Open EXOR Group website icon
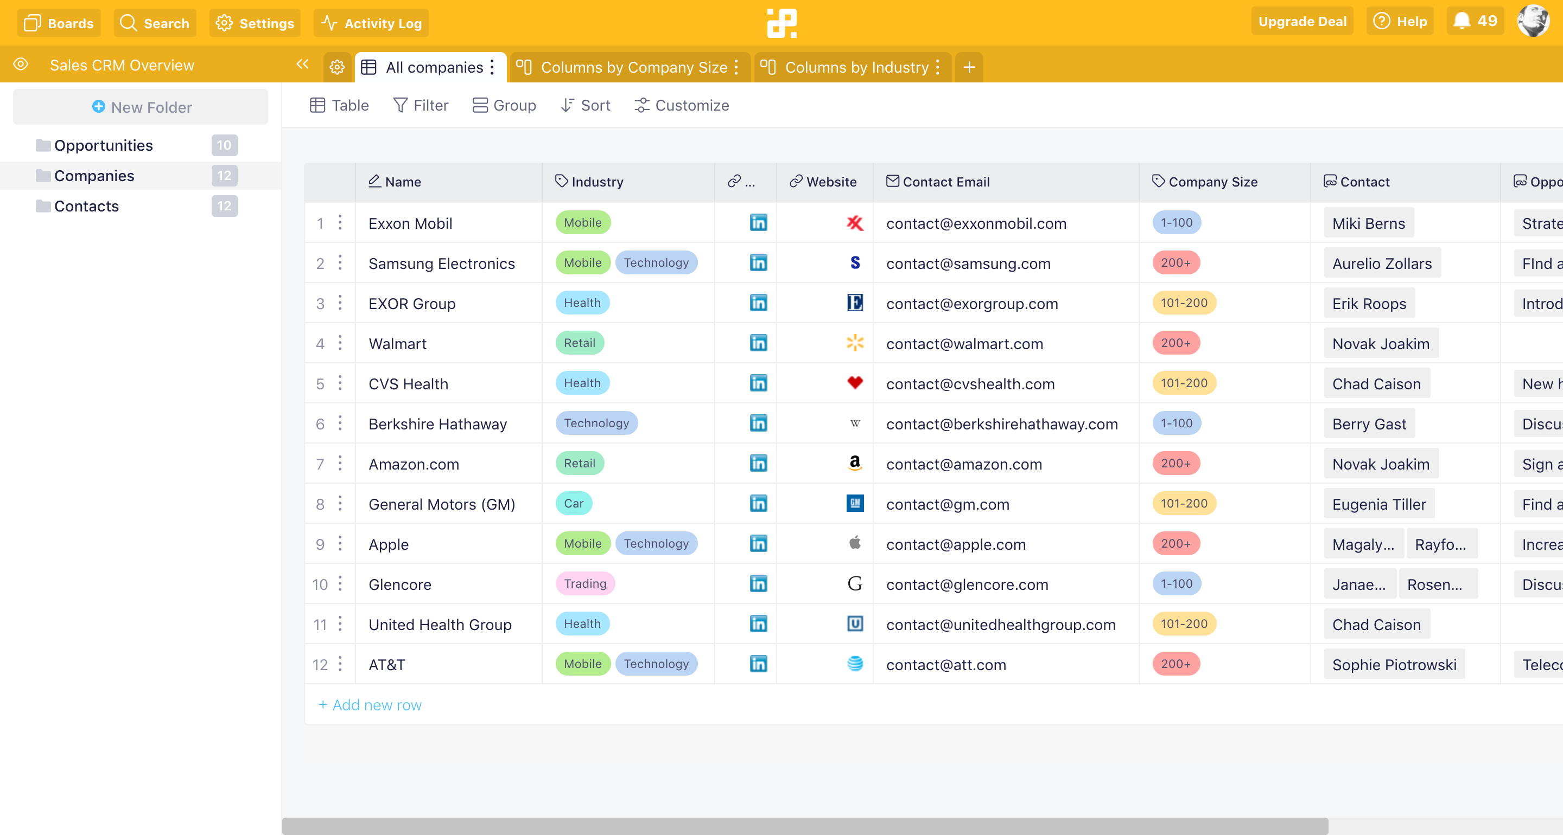 point(855,303)
